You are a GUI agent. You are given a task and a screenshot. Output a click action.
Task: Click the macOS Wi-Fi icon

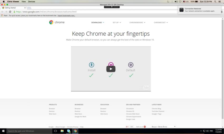(x=180, y=2)
